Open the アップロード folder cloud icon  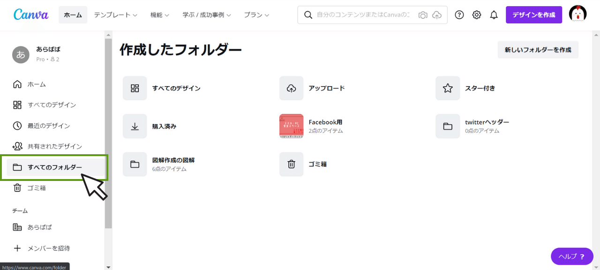(292, 88)
